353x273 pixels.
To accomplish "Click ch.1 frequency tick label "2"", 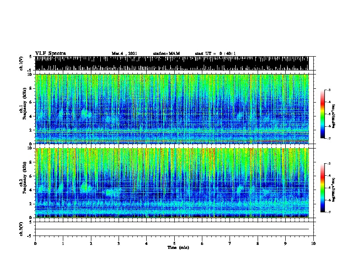I will coord(31,130).
